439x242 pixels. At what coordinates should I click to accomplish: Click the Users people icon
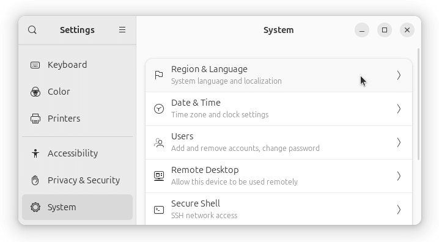pos(159,142)
